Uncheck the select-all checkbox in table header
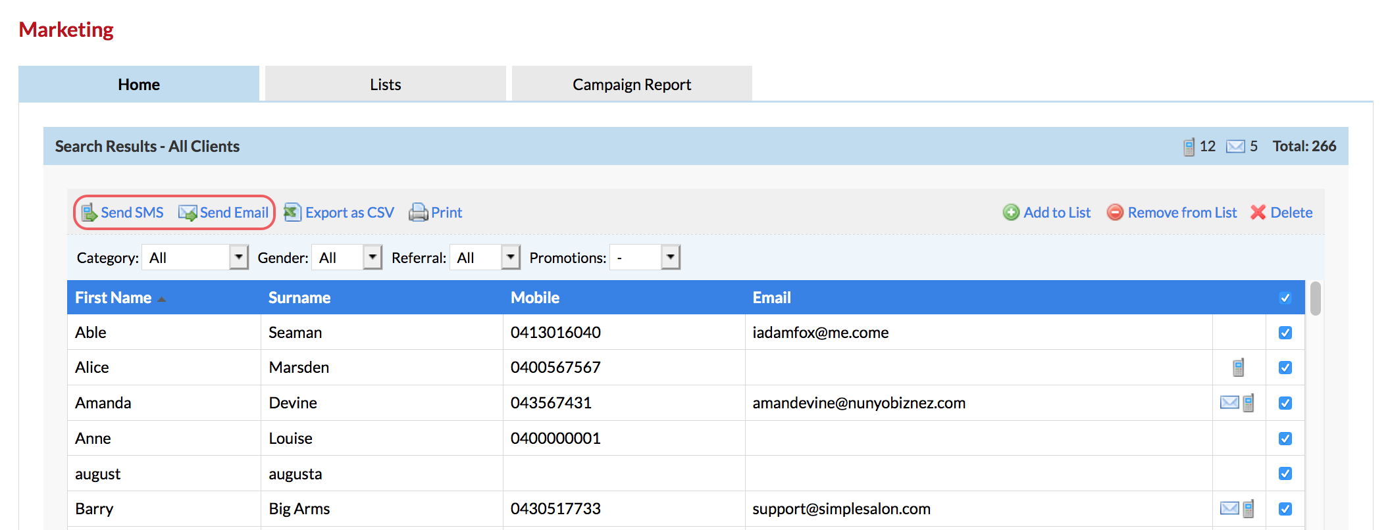The width and height of the screenshot is (1390, 530). (x=1285, y=298)
